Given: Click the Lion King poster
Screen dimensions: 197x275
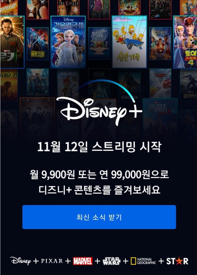Looking at the screenshot, I should (x=9, y=85).
